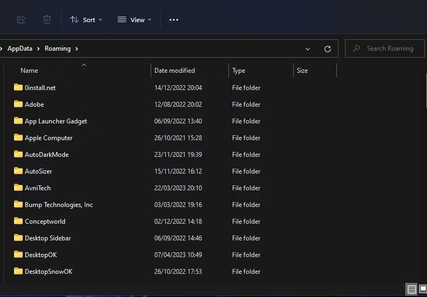
Task: Open the View dropdown menu
Action: pyautogui.click(x=134, y=19)
